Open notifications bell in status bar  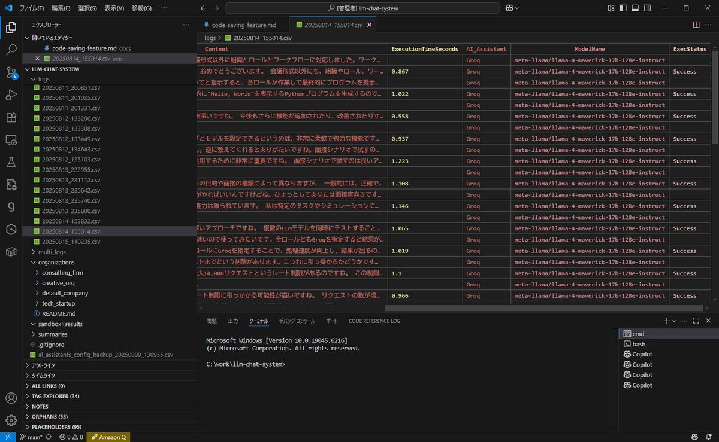(x=709, y=437)
